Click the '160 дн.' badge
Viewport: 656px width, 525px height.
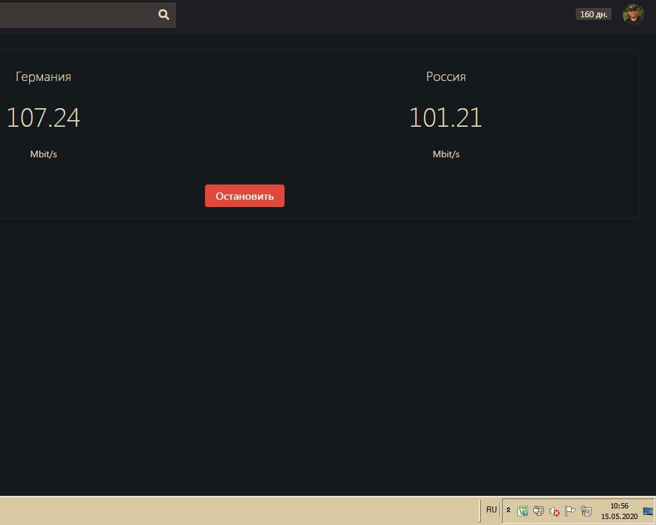click(593, 14)
